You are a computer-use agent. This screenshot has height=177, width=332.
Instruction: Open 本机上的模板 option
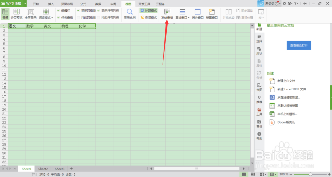click(x=287, y=114)
